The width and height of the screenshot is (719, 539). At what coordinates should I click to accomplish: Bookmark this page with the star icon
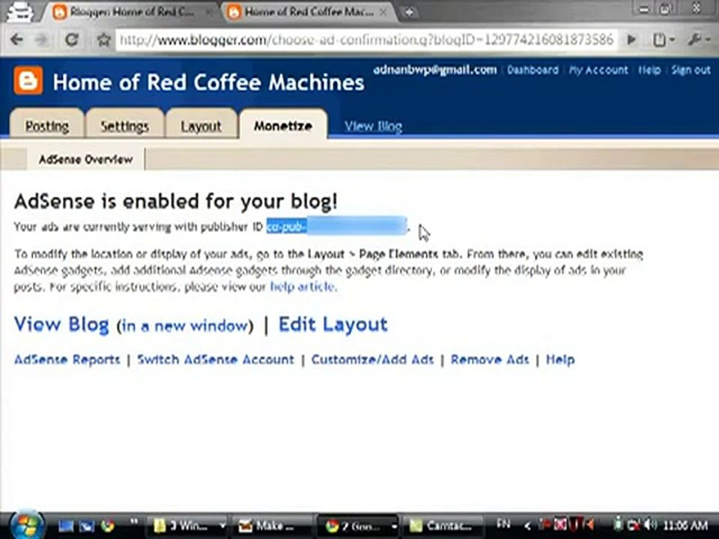pos(103,40)
